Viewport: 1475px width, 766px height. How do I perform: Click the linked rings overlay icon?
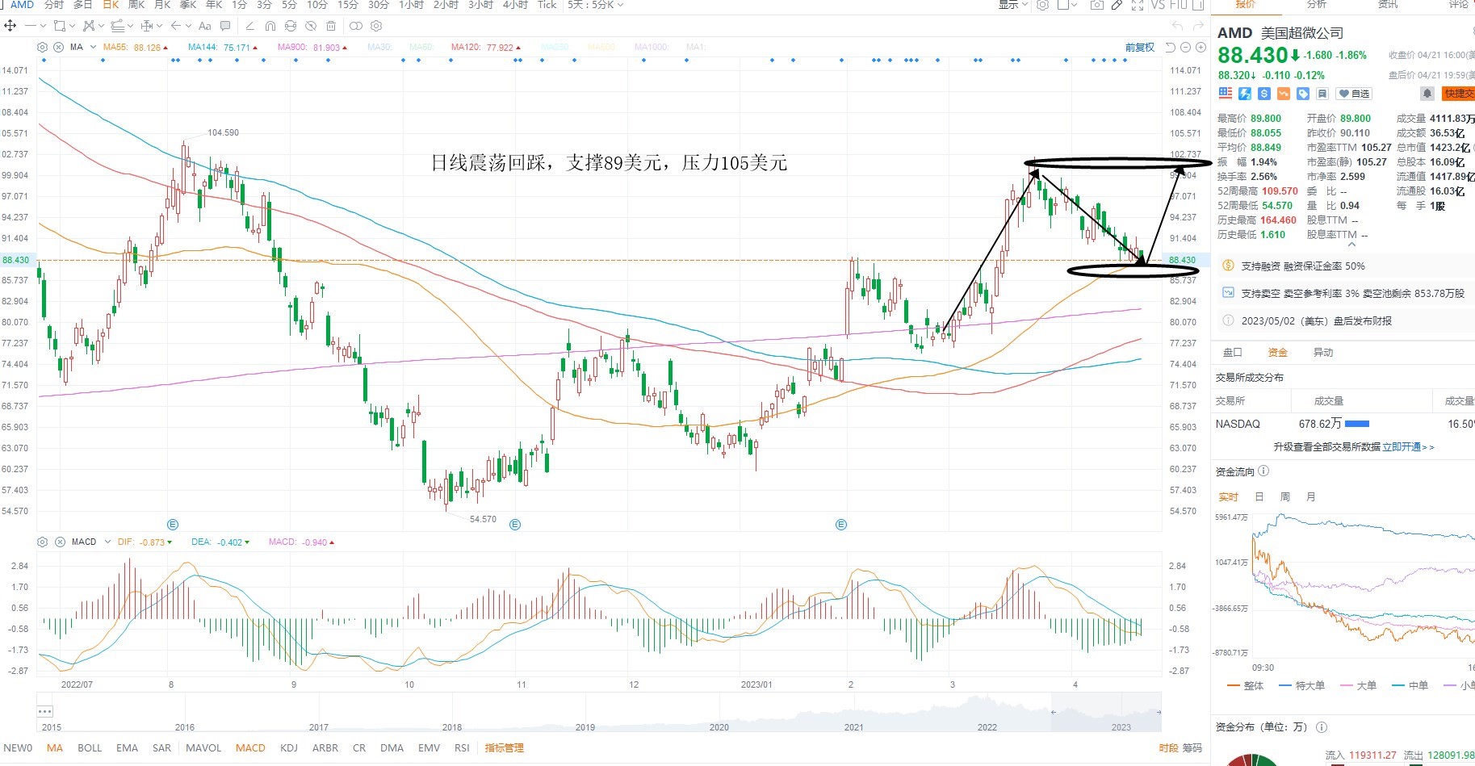tap(356, 26)
